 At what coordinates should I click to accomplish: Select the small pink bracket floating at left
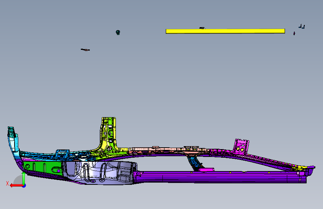coord(85,49)
